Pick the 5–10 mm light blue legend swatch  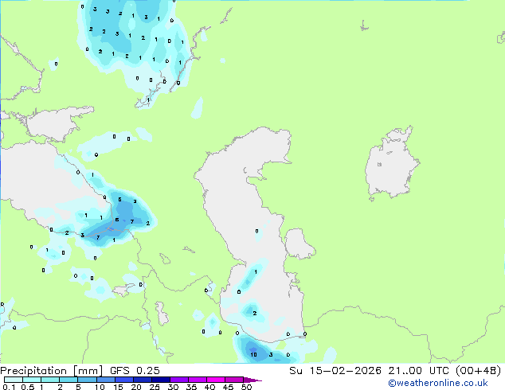pos(87,380)
